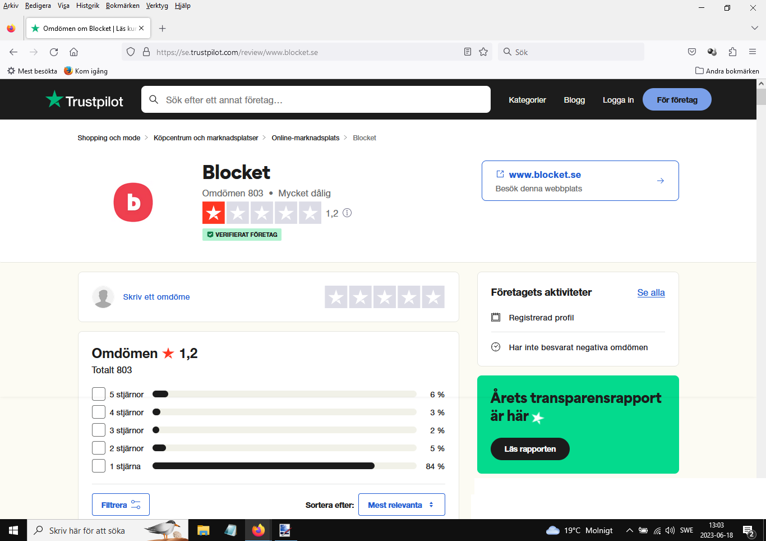Click the Trustpilot company search field
Viewport: 766px width, 541px height.
tap(316, 99)
